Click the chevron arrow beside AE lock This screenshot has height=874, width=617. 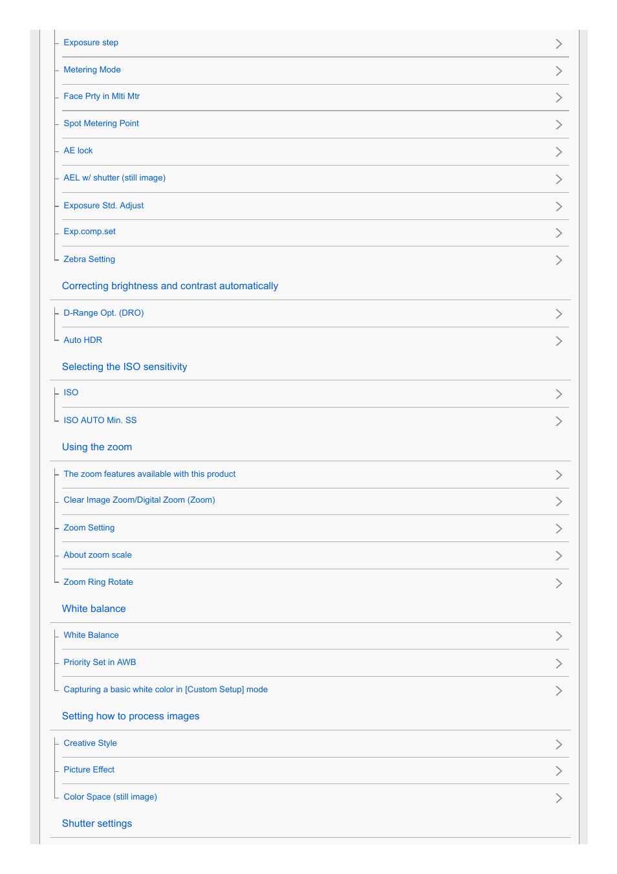[x=559, y=152]
